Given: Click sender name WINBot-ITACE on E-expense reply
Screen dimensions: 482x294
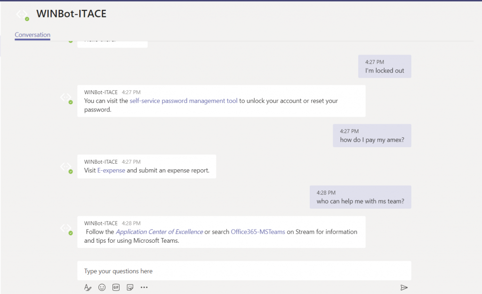Looking at the screenshot, I should 101,162.
